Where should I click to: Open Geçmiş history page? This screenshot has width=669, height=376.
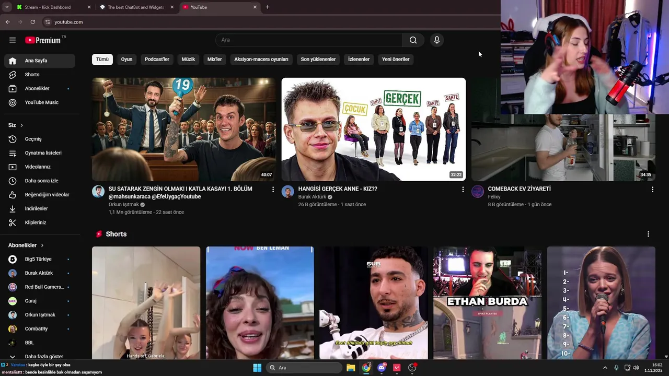(x=40, y=139)
